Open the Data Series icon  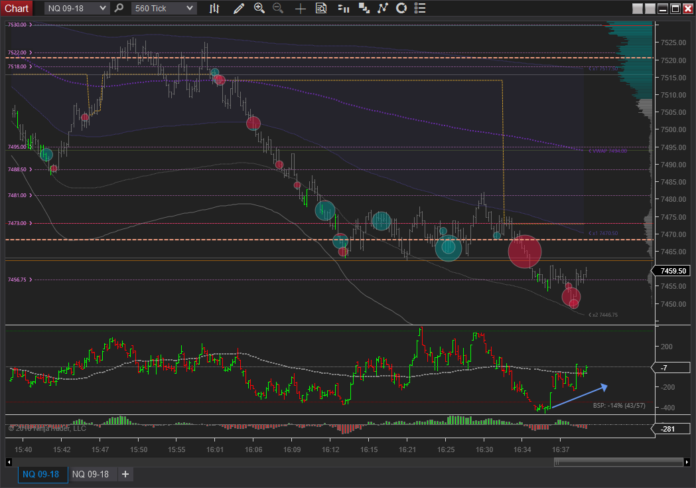364,8
